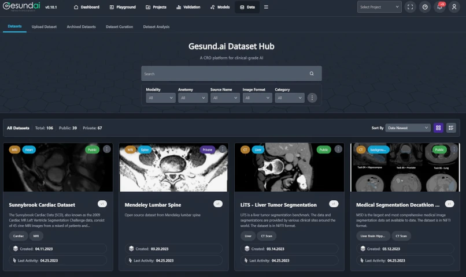Click Spine anatomy badge on Mendeley thumbnail
This screenshot has height=277, width=466.
145,150
